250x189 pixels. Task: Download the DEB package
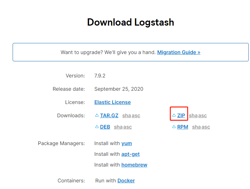click(105, 127)
